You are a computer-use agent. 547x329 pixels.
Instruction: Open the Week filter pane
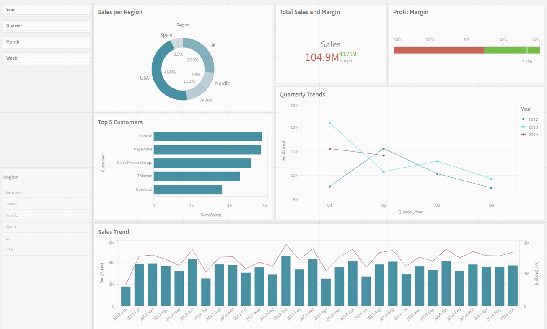pyautogui.click(x=46, y=58)
